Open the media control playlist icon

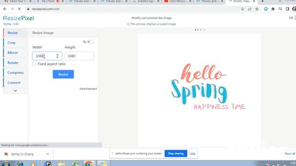280,9
